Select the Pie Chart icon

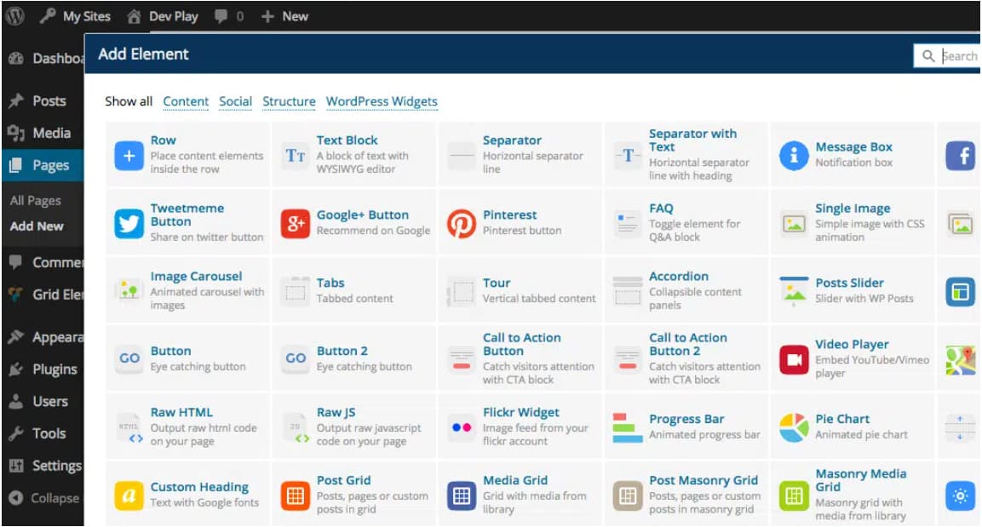click(794, 427)
